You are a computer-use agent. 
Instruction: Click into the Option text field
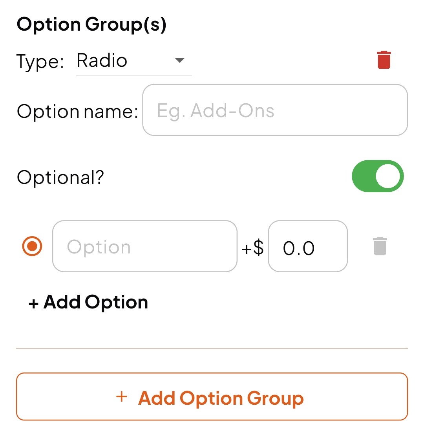pyautogui.click(x=144, y=246)
